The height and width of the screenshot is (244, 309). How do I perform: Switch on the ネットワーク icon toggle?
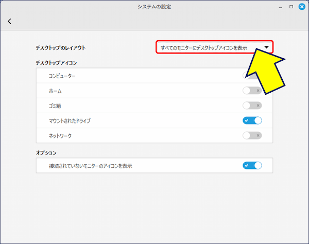[252, 135]
